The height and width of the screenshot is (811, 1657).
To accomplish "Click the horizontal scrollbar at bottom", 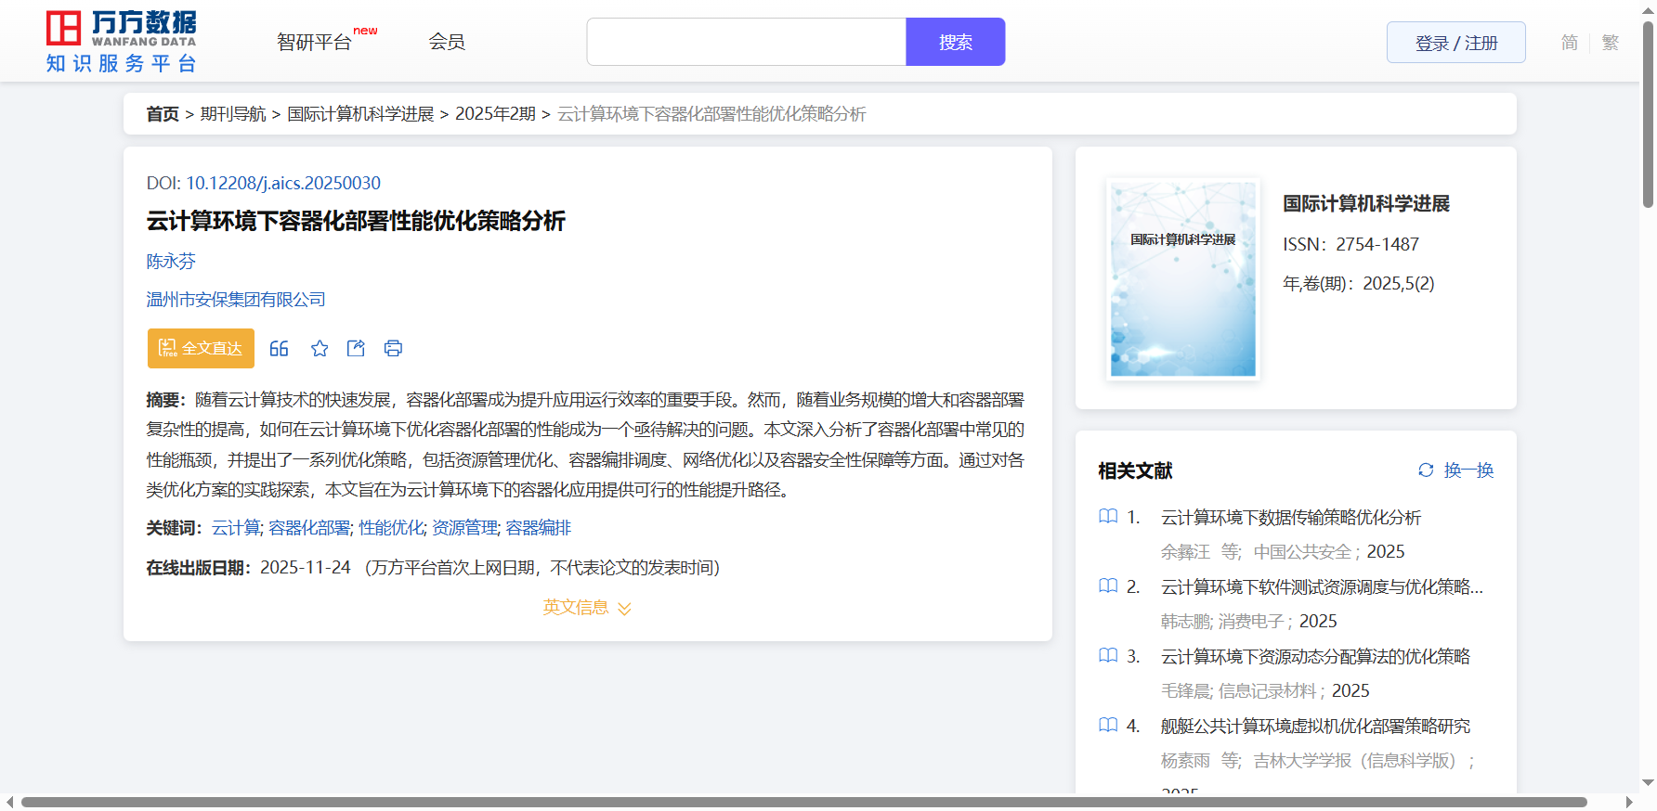I will pyautogui.click(x=803, y=803).
